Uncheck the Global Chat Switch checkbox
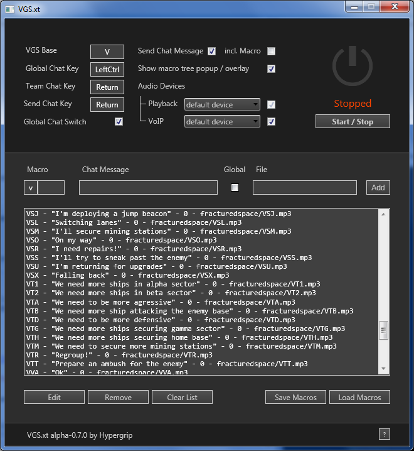This screenshot has height=451, width=414. point(119,122)
